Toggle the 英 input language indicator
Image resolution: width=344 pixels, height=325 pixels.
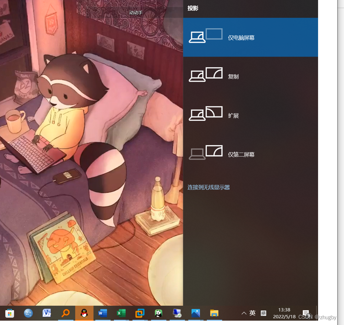point(252,313)
